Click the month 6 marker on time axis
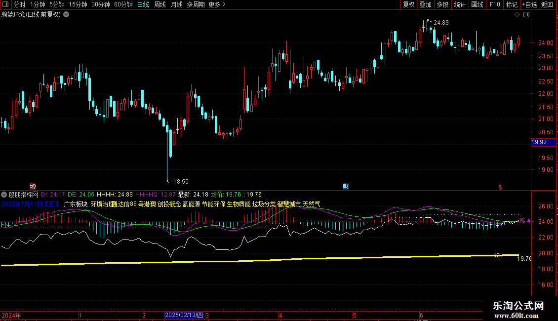The height and width of the screenshot is (321, 558). 421,315
